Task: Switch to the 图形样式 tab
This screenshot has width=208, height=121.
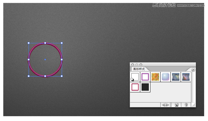Action: pos(139,69)
